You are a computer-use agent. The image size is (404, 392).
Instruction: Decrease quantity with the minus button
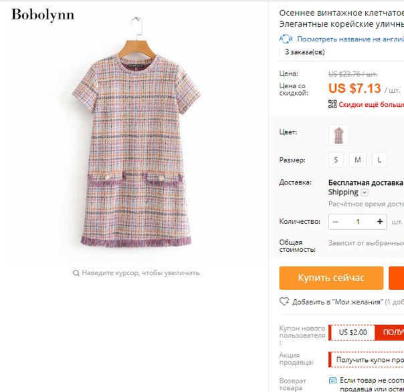(x=335, y=222)
